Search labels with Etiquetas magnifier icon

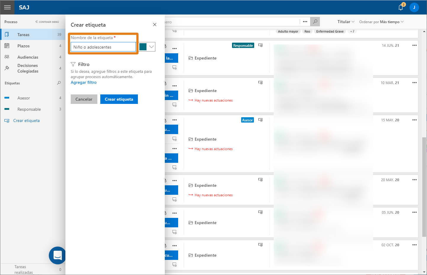point(59,83)
